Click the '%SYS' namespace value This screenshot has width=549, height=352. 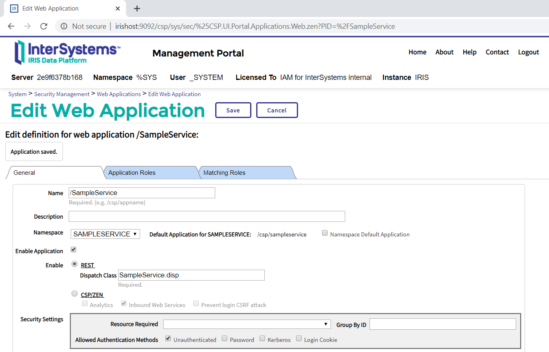point(147,77)
